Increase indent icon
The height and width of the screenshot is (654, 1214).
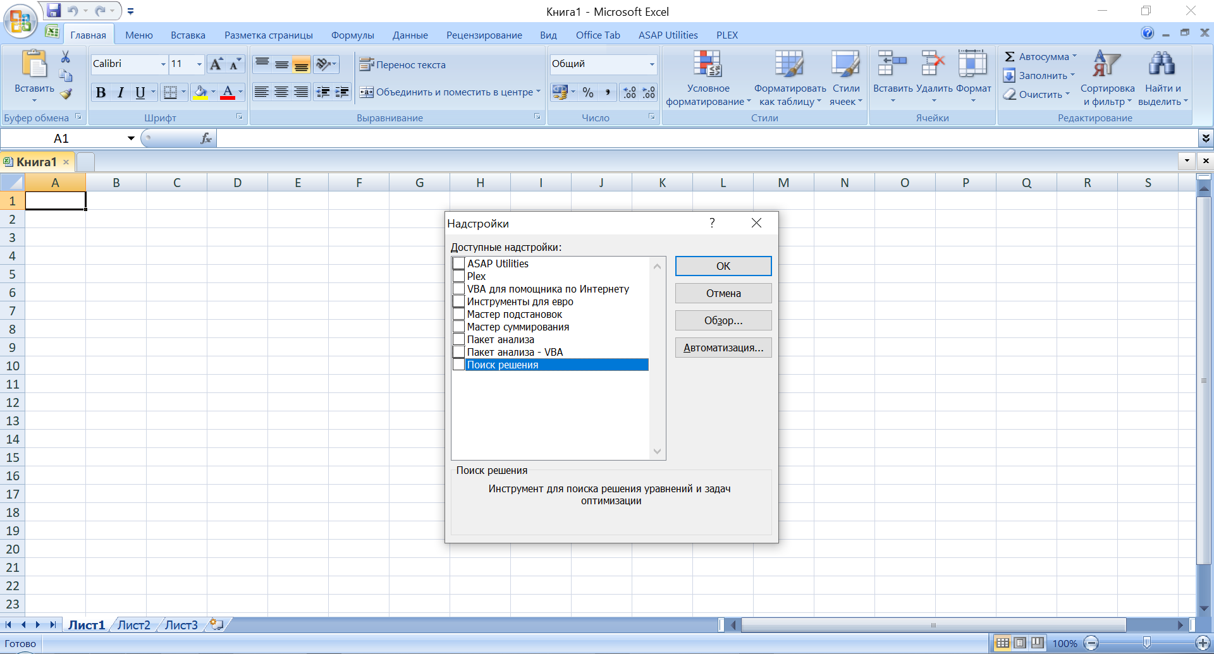tap(342, 92)
